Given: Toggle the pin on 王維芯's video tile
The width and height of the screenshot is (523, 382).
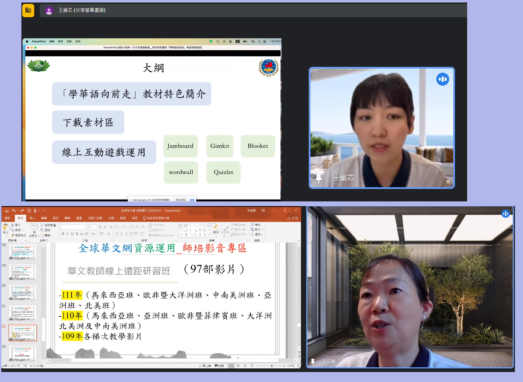Looking at the screenshot, I should [319, 178].
